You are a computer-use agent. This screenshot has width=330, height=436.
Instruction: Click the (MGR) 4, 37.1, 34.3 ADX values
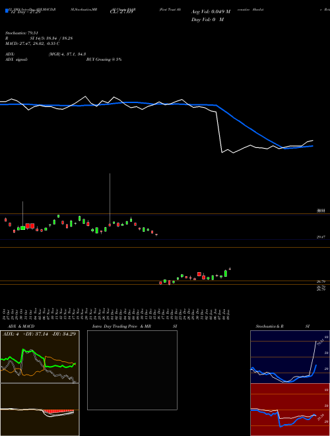point(67,54)
